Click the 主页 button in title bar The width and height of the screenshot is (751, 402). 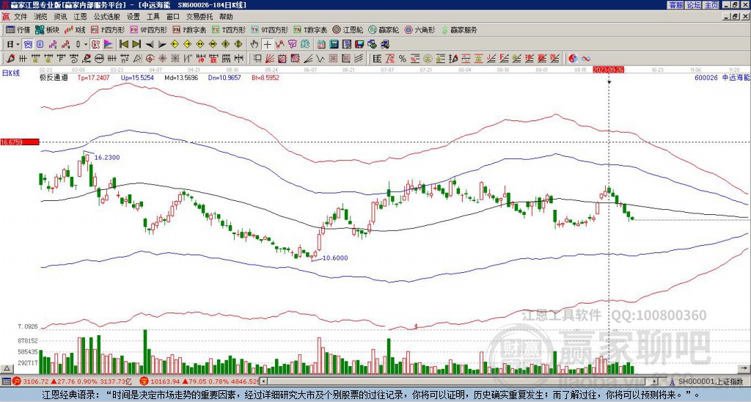[x=711, y=5]
